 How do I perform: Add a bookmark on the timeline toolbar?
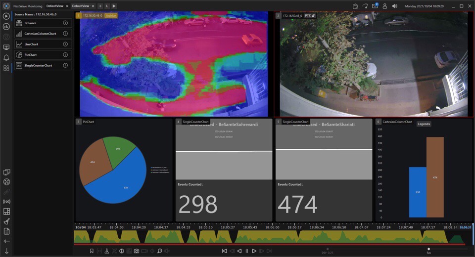[x=92, y=251]
